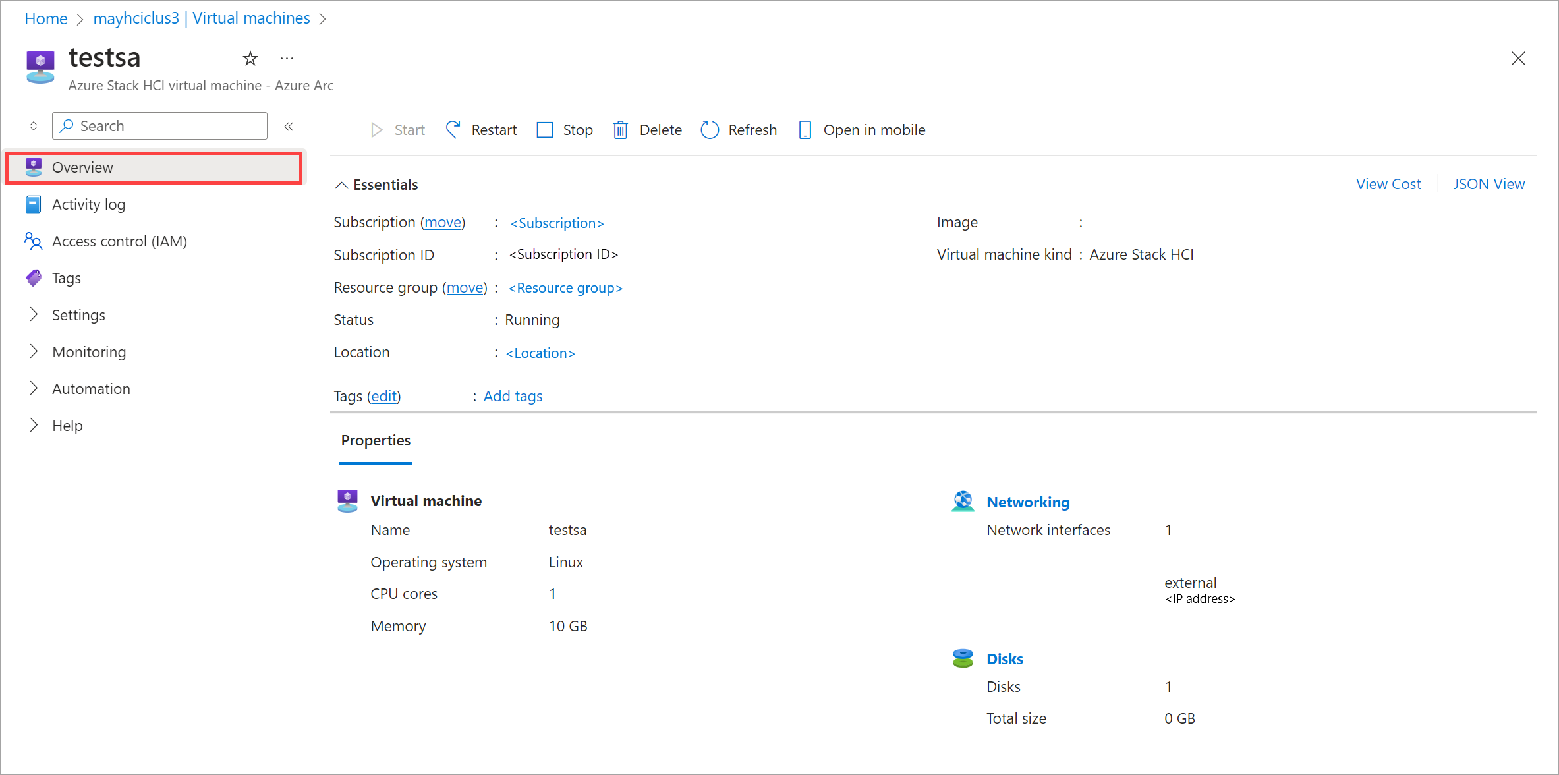Expand the Settings section
Viewport: 1559px width, 775px height.
(34, 315)
